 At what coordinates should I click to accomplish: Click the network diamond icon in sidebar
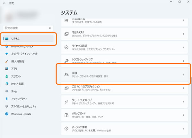[7, 54]
